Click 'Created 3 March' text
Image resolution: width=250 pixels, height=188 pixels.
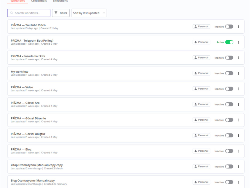tap(53, 168)
